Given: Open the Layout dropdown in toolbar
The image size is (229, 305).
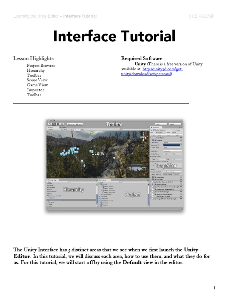Looking at the screenshot, I should tap(175, 124).
